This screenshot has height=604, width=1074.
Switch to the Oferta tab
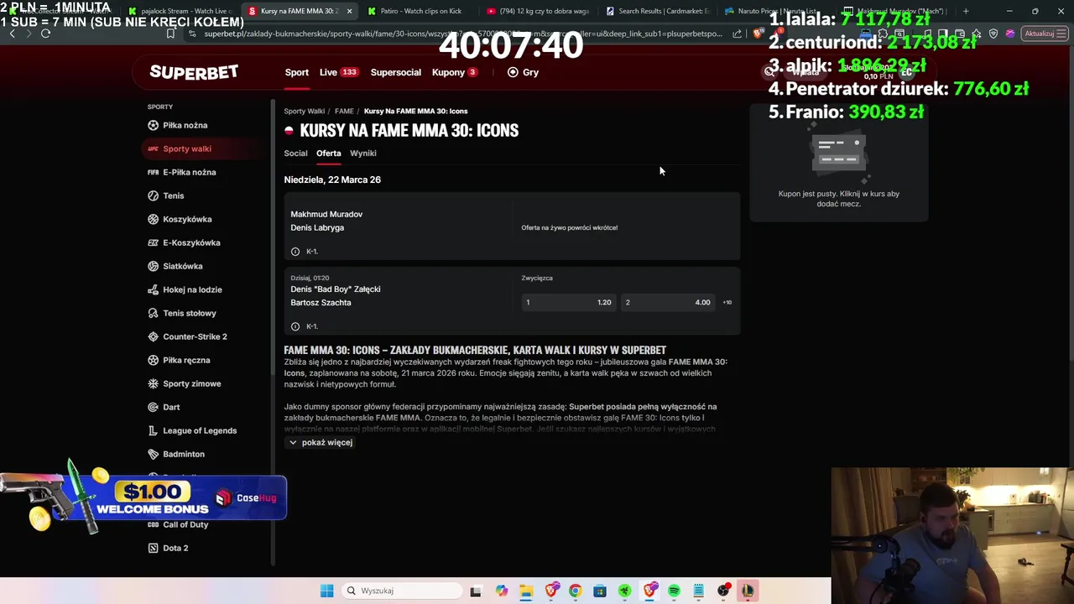click(329, 153)
